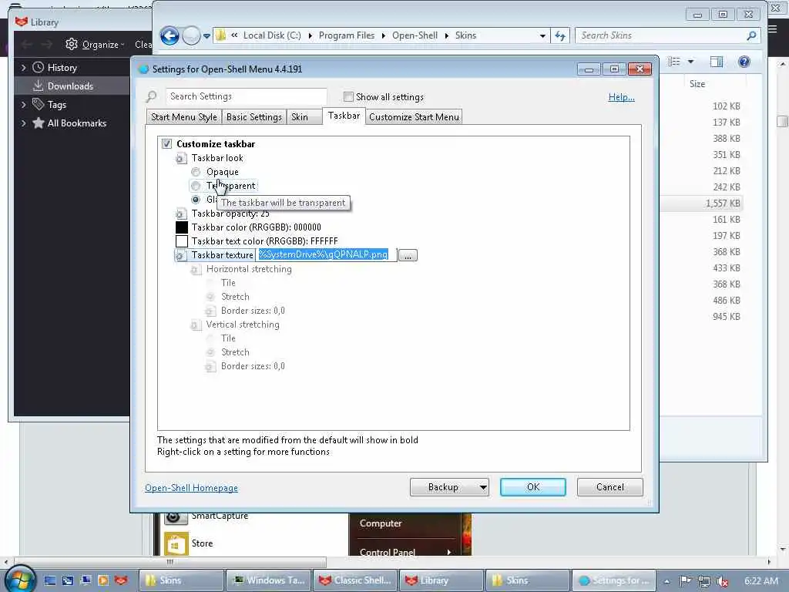Image resolution: width=789 pixels, height=592 pixels.
Task: Open Explorer help question mark icon
Action: pos(744,62)
